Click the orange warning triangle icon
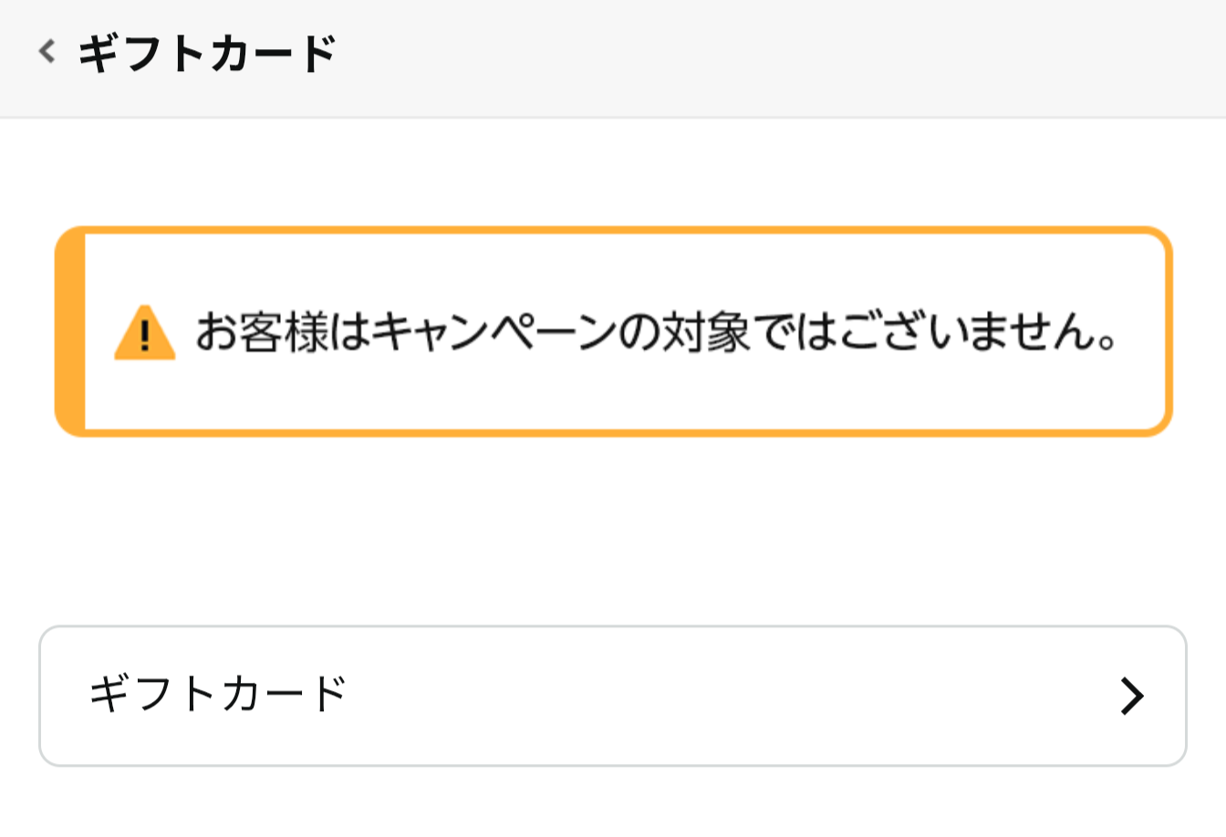 click(144, 334)
